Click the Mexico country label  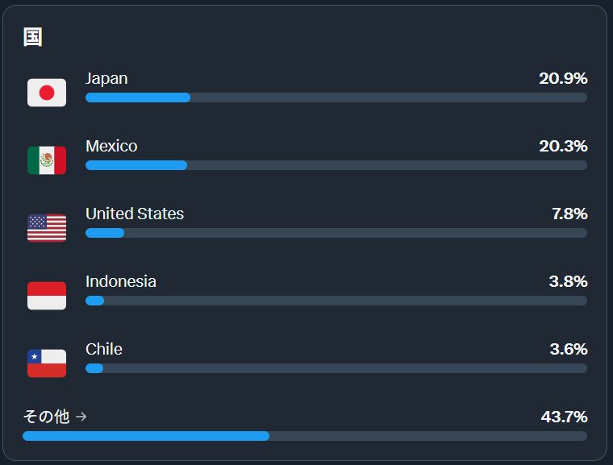[111, 146]
